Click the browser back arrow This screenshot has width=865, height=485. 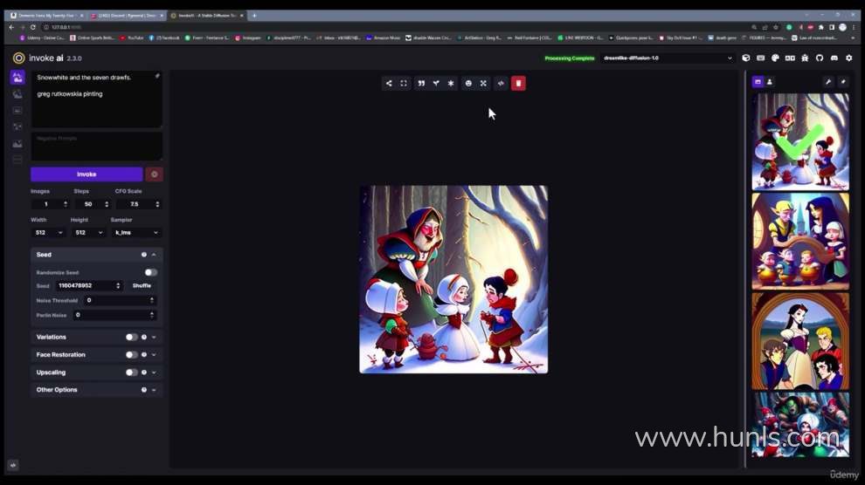(x=11, y=27)
